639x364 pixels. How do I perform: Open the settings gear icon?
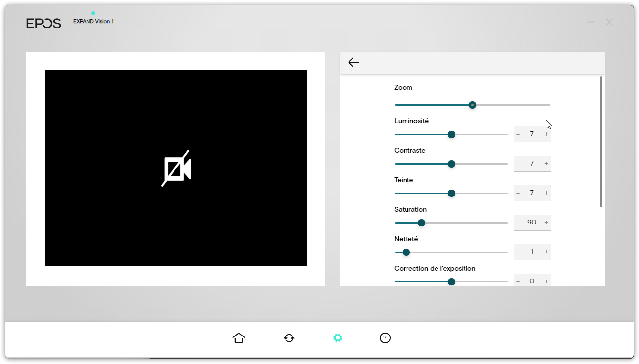click(x=337, y=338)
